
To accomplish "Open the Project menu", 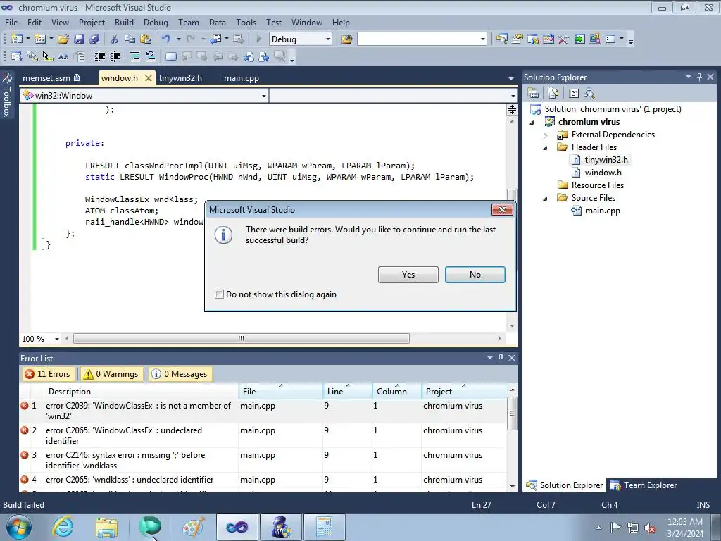I will 92,22.
